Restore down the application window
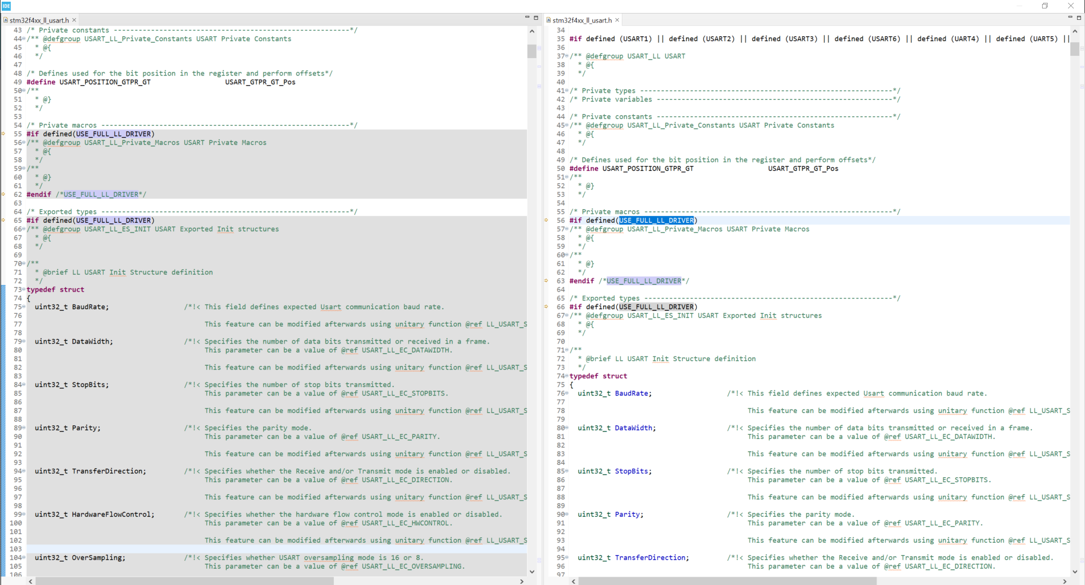The image size is (1085, 585). (x=1045, y=6)
